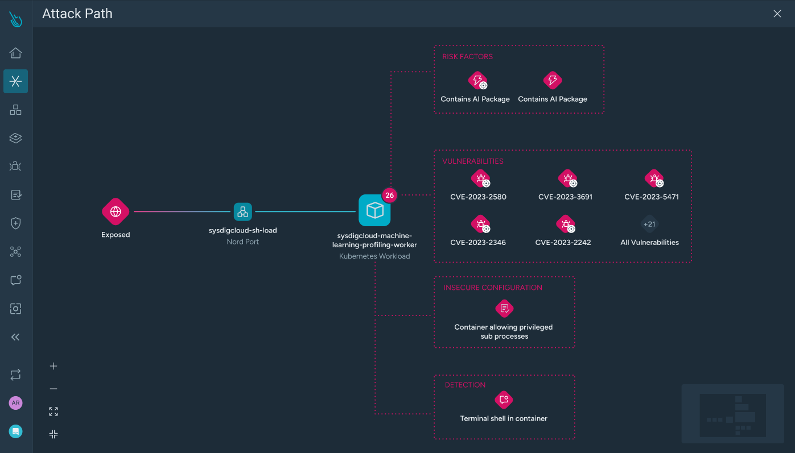Select the highlighted Risks asterisk sidebar icon

16,81
